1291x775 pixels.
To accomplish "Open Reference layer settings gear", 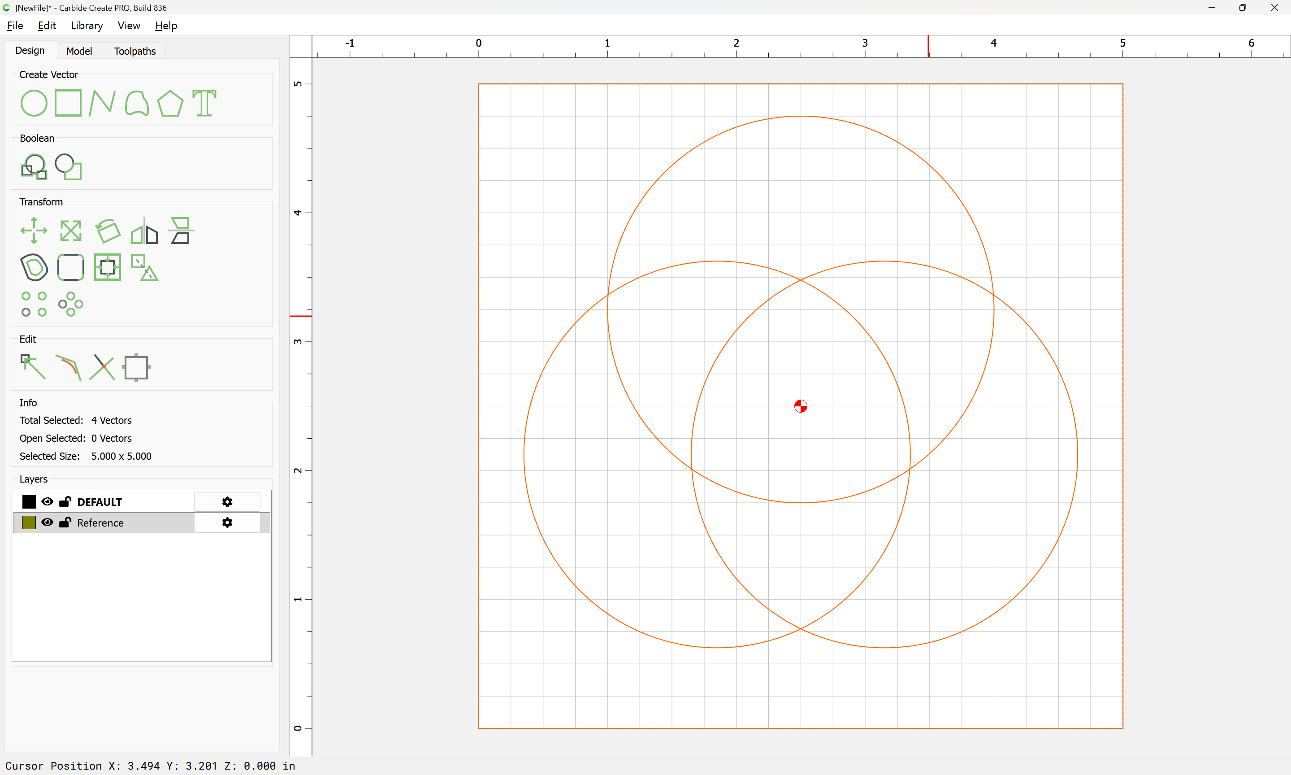I will tap(227, 522).
